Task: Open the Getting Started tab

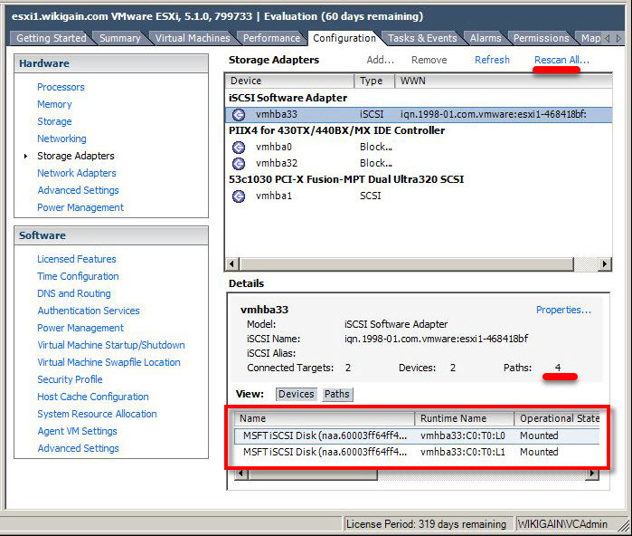Action: click(x=51, y=38)
